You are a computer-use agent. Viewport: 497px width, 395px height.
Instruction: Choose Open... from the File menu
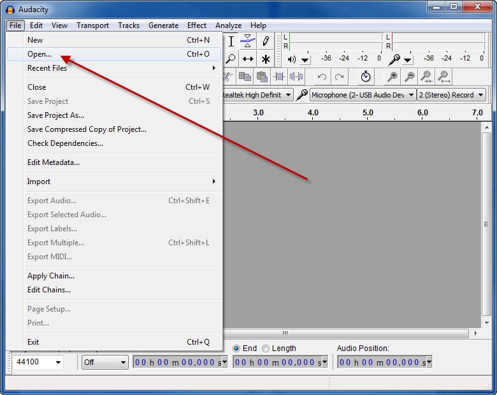[x=114, y=54]
